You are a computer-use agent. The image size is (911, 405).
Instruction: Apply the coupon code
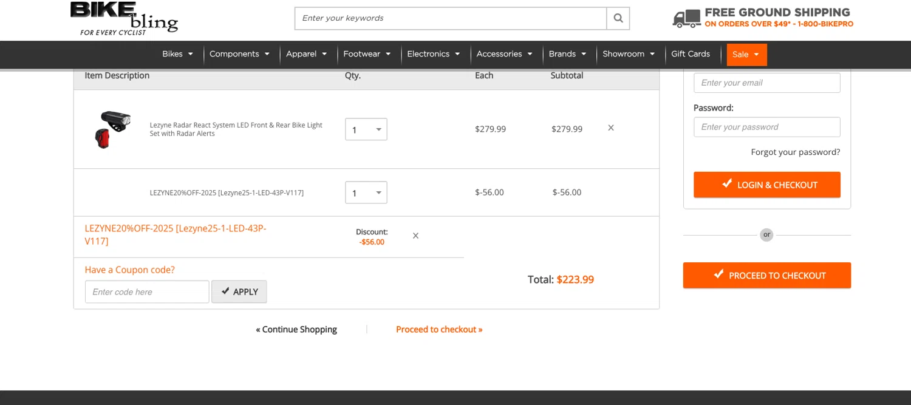tap(239, 291)
